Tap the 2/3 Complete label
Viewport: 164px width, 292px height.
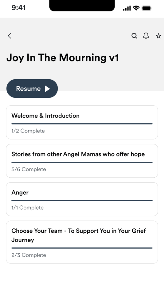pyautogui.click(x=29, y=255)
